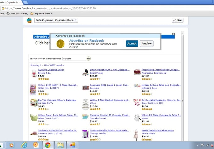Click the gold Cubics coin icon
The width and height of the screenshot is (214, 149).
point(60,44)
